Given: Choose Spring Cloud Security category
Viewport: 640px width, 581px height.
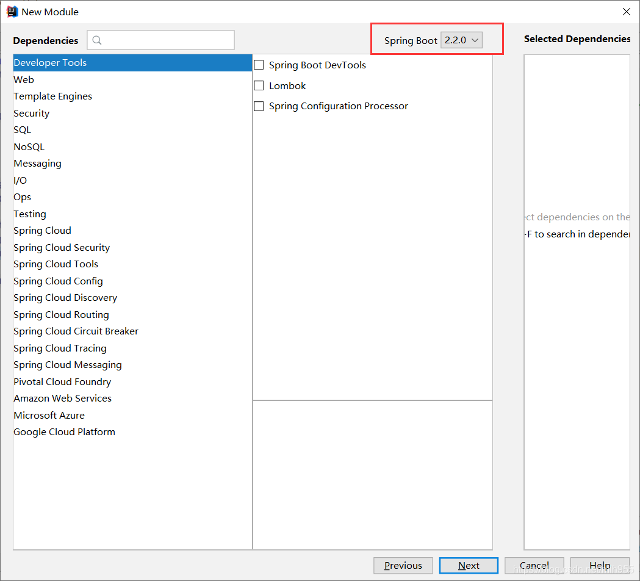Looking at the screenshot, I should tap(132, 247).
